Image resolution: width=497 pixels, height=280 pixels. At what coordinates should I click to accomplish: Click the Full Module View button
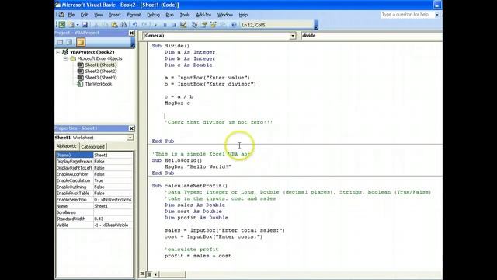[148, 274]
